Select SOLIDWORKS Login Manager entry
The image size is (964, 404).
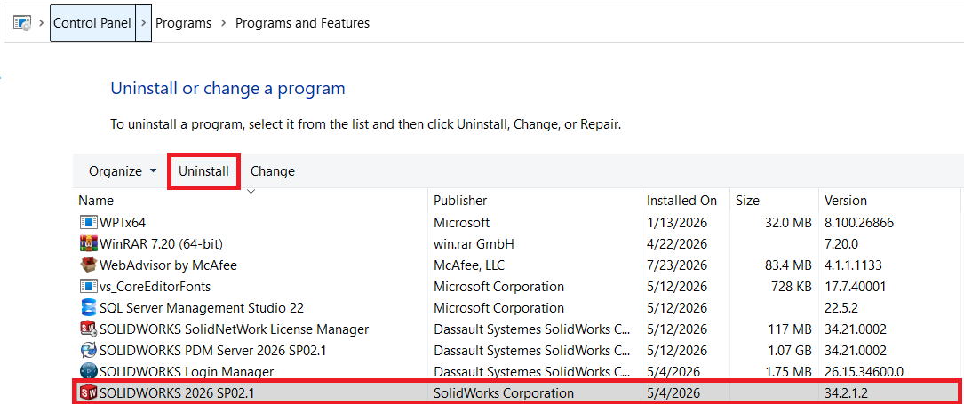pos(187,371)
